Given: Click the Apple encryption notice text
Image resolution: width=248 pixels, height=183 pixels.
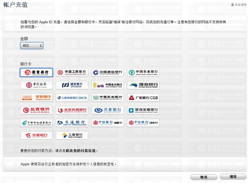Looking at the screenshot, I should 69,164.
